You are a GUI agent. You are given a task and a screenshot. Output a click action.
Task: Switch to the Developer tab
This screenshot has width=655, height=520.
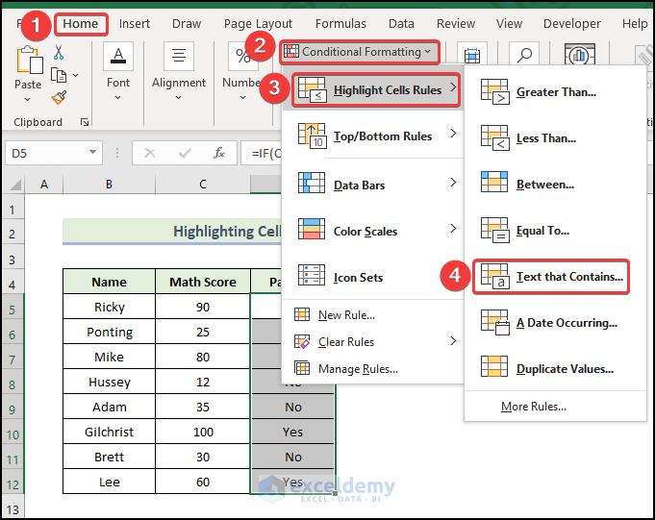(x=572, y=24)
